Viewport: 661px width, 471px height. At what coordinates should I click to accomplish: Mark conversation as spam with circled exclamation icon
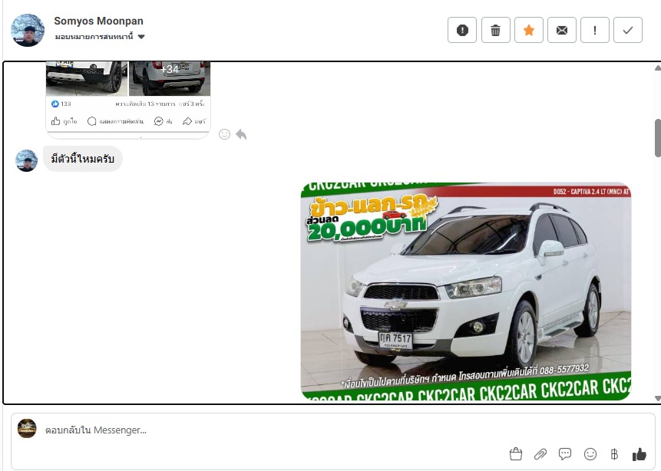click(462, 30)
